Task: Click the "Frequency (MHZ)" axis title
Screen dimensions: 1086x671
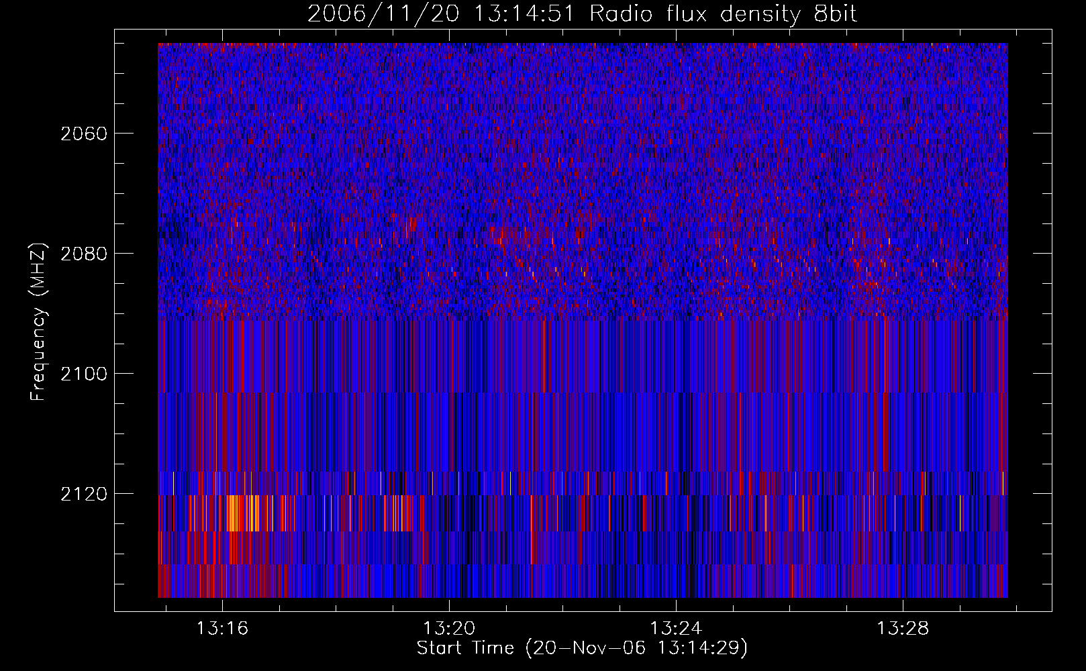Action: (x=38, y=322)
